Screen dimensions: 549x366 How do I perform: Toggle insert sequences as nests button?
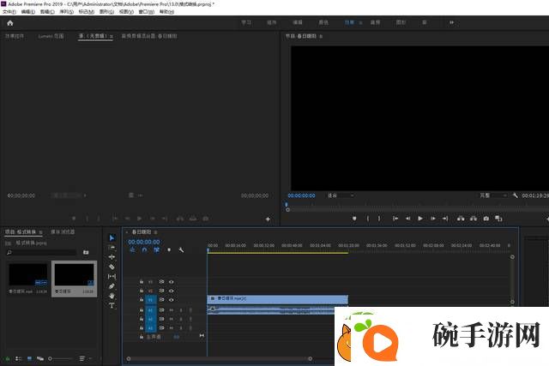click(132, 249)
